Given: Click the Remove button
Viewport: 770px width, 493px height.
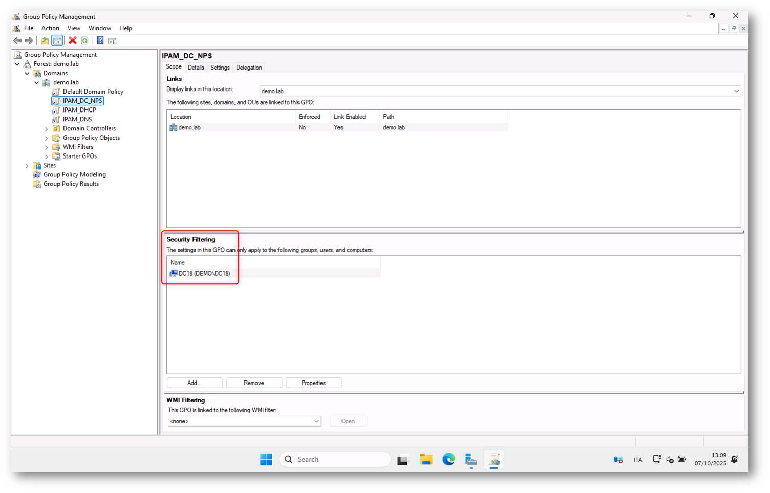Looking at the screenshot, I should coord(254,383).
